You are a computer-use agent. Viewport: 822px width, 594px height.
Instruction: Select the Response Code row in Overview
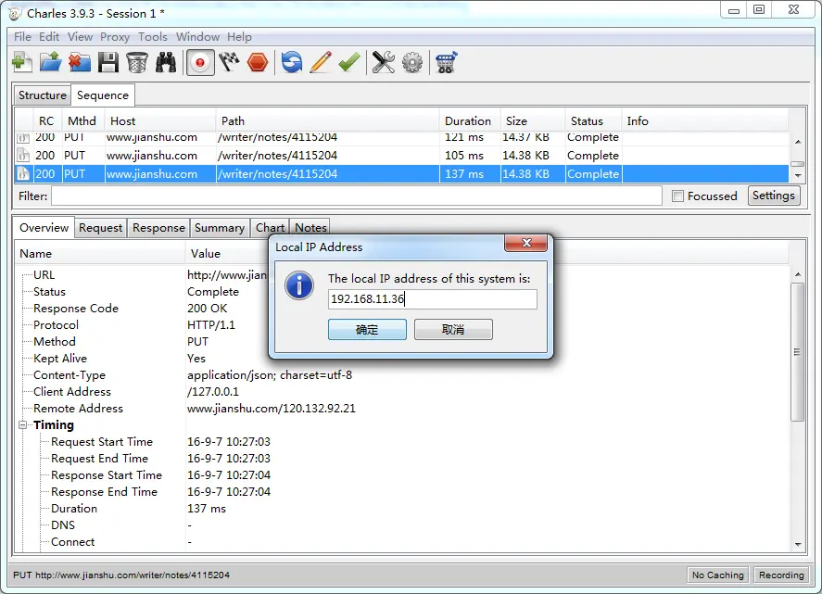pyautogui.click(x=401, y=309)
